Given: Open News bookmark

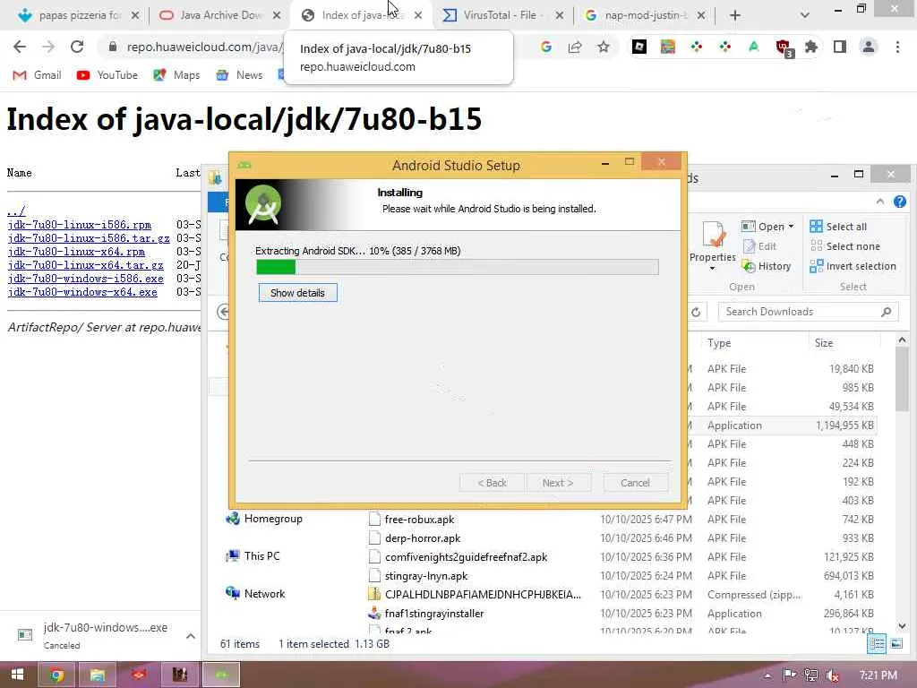Looking at the screenshot, I should [x=239, y=75].
